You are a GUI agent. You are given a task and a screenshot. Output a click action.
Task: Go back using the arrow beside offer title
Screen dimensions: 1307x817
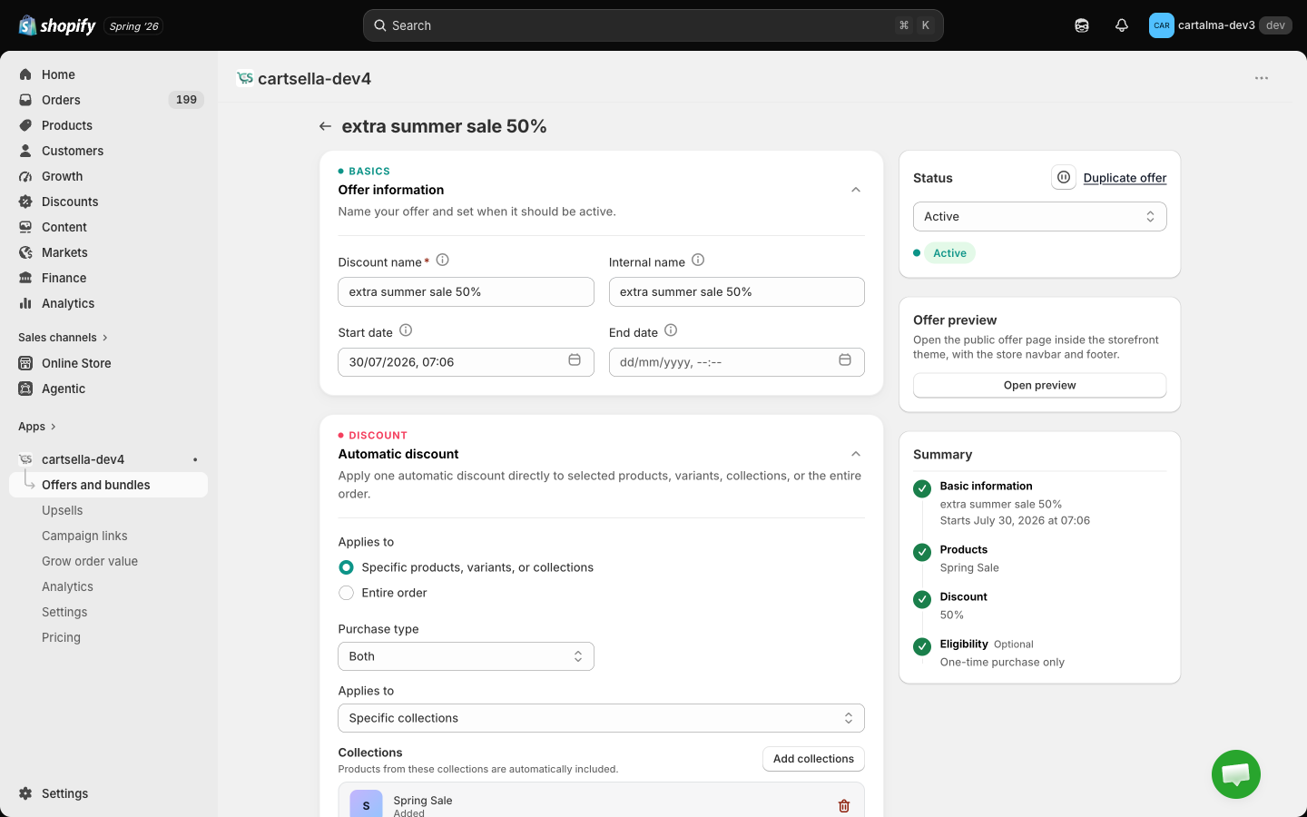pyautogui.click(x=325, y=126)
